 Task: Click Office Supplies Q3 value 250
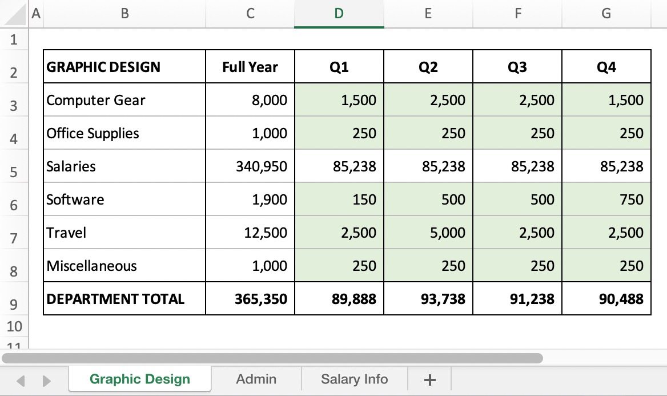[517, 133]
